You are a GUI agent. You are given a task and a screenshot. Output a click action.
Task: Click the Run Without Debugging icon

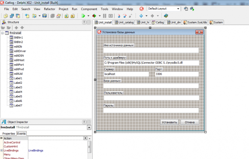(x=94, y=16)
